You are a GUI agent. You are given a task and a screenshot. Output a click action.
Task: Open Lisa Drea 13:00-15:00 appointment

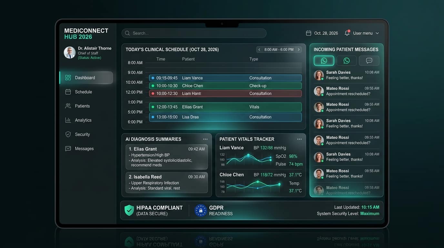point(226,117)
